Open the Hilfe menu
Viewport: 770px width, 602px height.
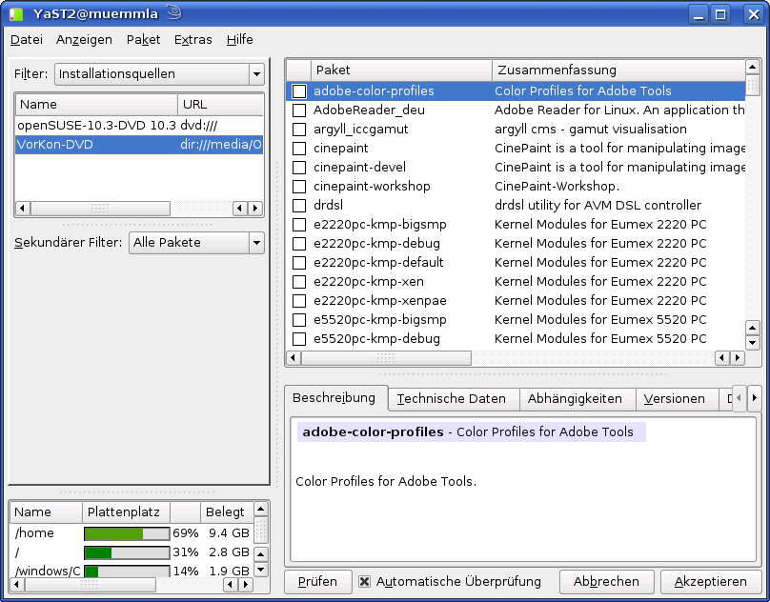coord(239,40)
